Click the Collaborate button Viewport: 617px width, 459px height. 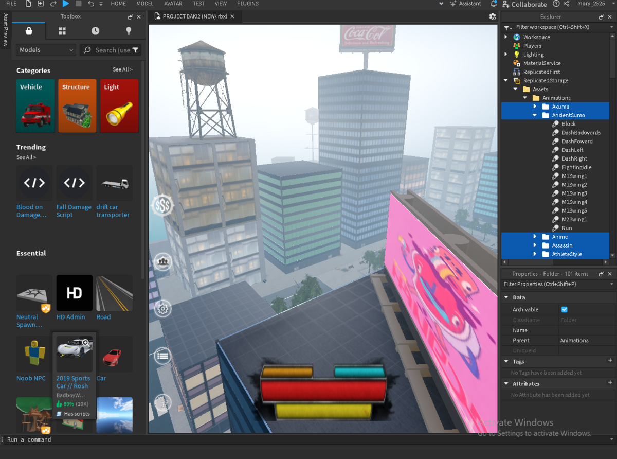525,4
